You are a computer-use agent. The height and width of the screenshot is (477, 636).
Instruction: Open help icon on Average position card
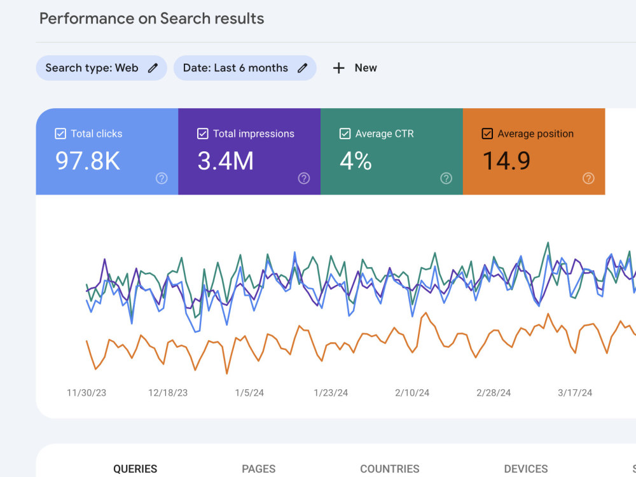[x=588, y=179]
